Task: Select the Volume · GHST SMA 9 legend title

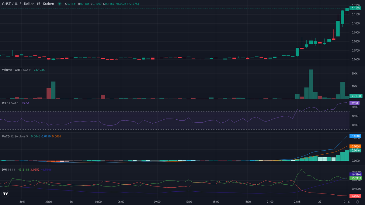Action: click(x=16, y=70)
